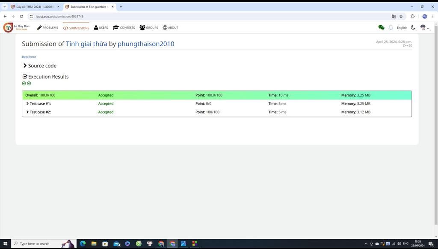Image resolution: width=438 pixels, height=249 pixels.
Task: Open the Windows action center notifications
Action: (431, 244)
